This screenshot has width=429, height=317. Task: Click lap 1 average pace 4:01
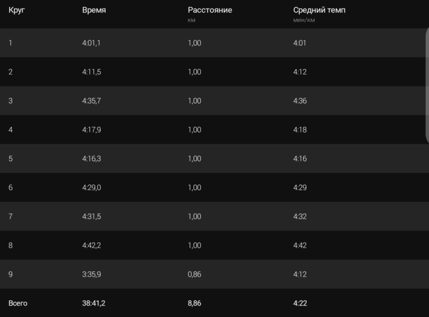pyautogui.click(x=300, y=43)
